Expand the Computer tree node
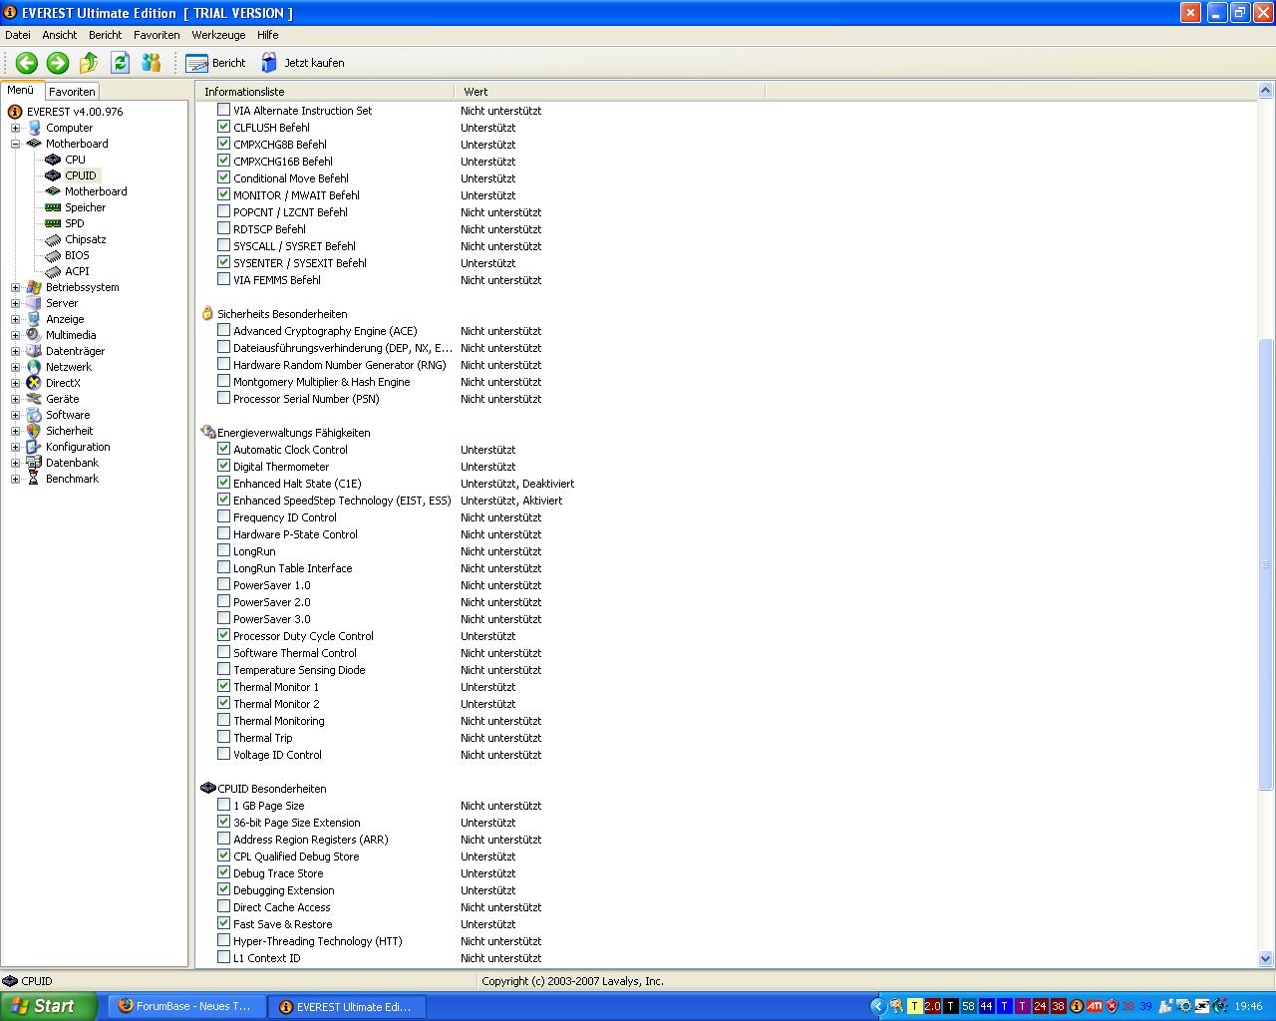Viewport: 1276px width, 1021px height. [x=15, y=128]
